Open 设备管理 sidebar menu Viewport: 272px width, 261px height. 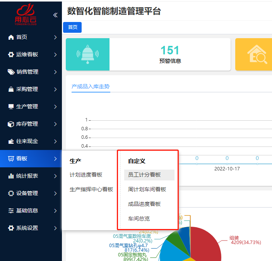(x=31, y=193)
